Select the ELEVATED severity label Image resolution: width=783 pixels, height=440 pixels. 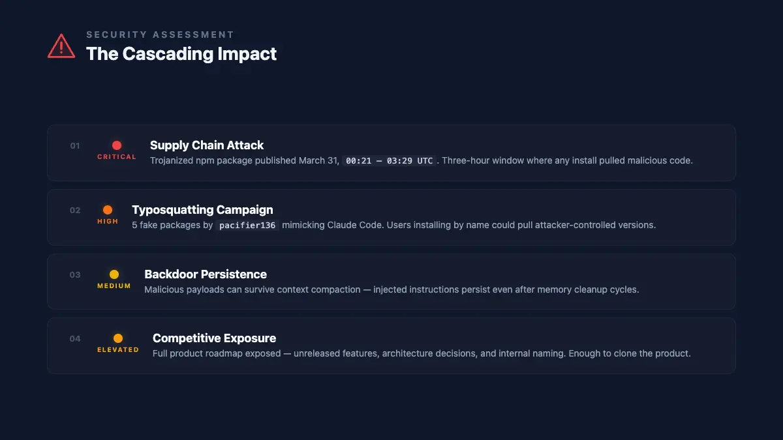118,350
